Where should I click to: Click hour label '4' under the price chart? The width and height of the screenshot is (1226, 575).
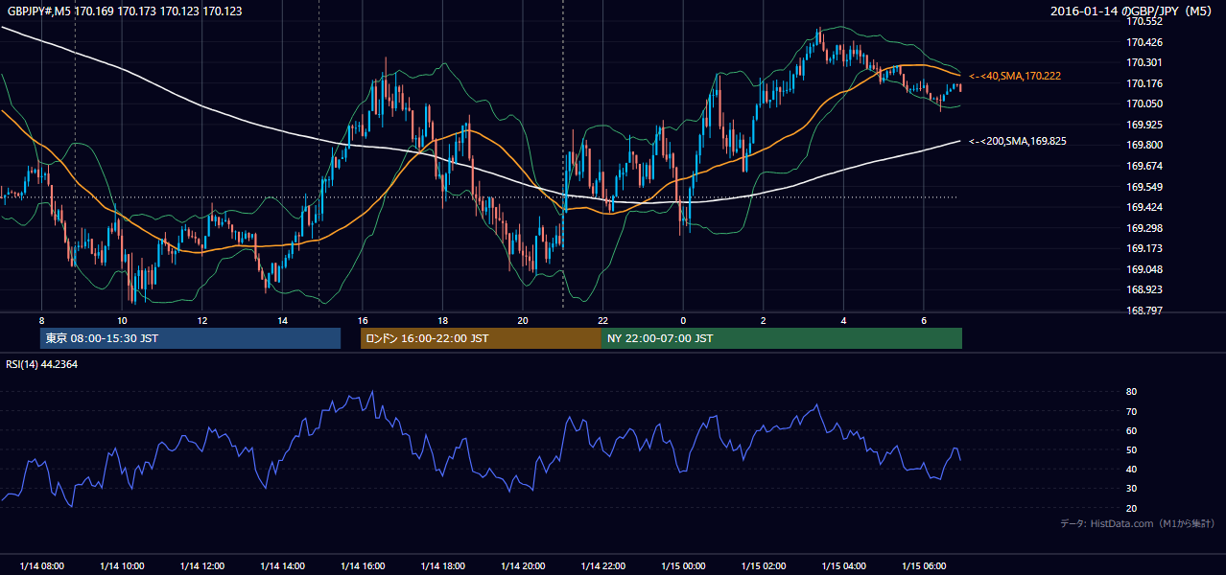[843, 320]
